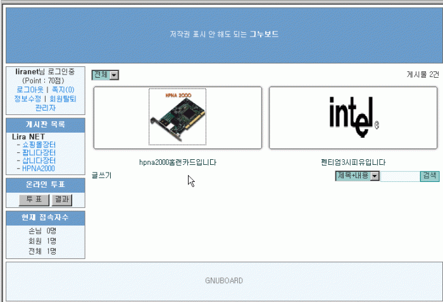The height and width of the screenshot is (302, 443).
Task: Click the 회원탈퇴 membership withdrawal link
Action: click(63, 99)
